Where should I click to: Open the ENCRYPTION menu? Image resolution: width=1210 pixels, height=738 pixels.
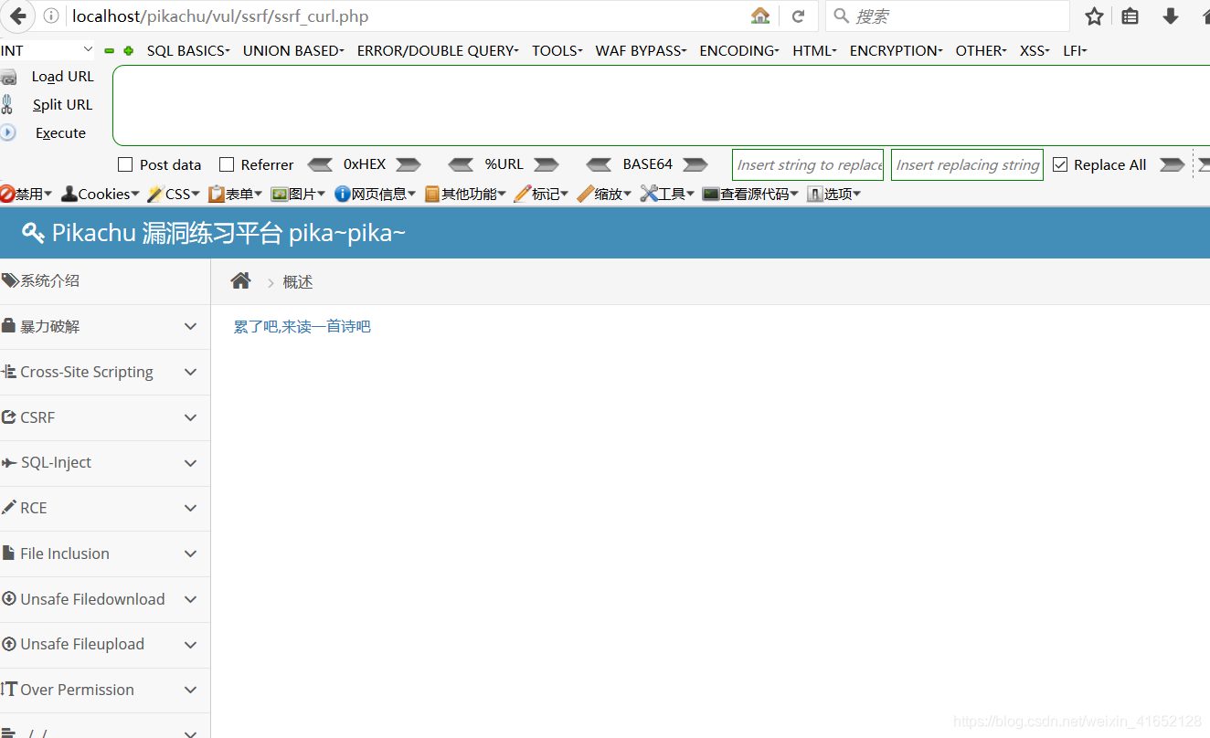[x=896, y=51]
